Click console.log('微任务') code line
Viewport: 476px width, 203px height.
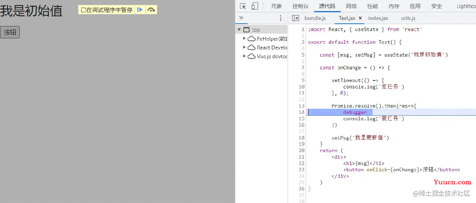(374, 118)
